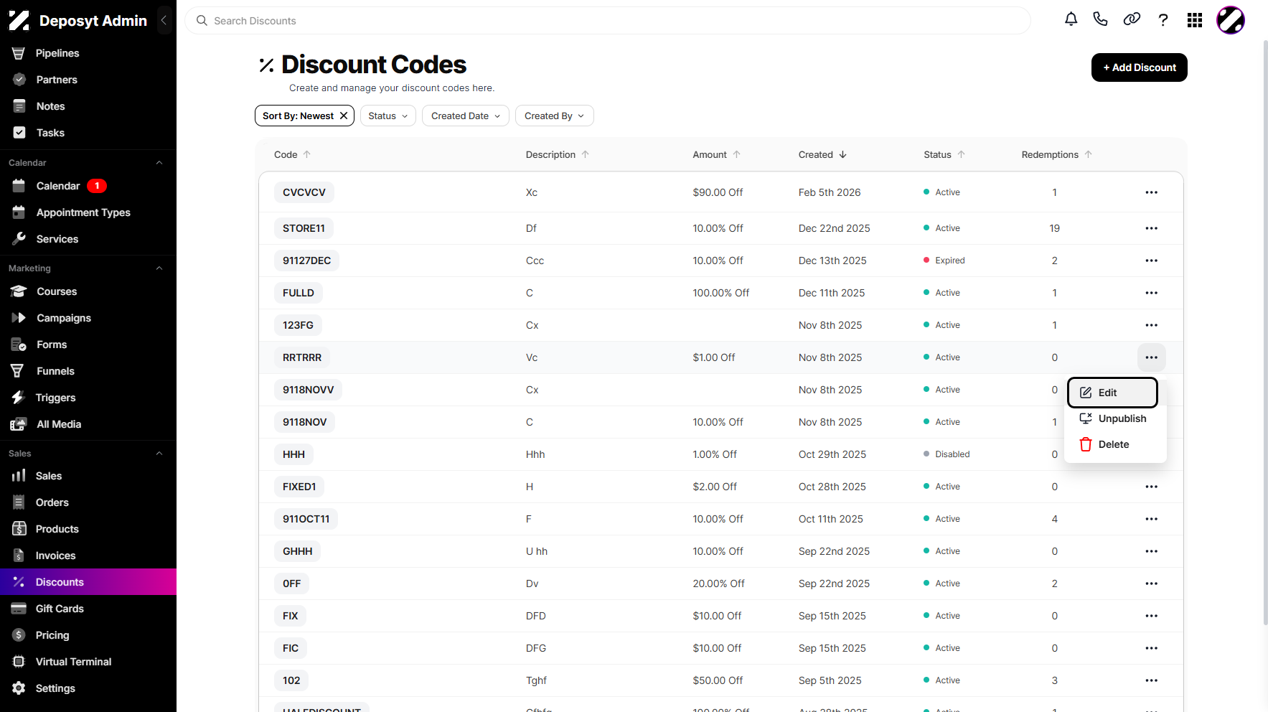Open the user profile avatar
This screenshot has height=712, width=1268.
coord(1231,20)
